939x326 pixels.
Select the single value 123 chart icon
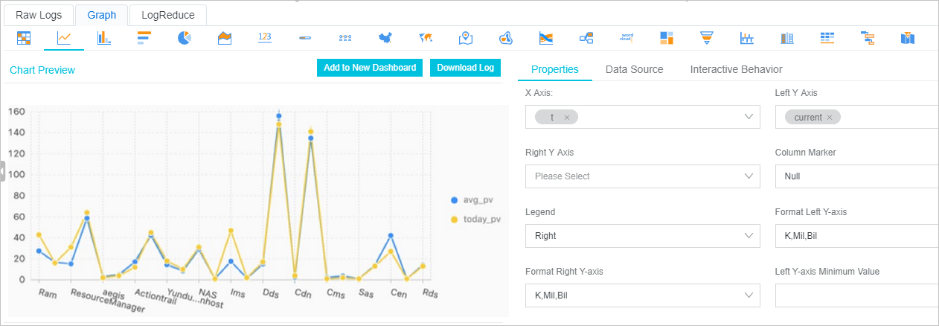(x=265, y=37)
